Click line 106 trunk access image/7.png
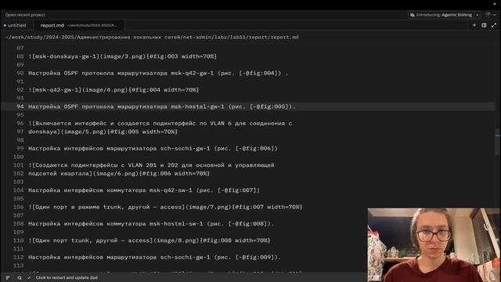This screenshot has width=501, height=282. coord(165,207)
